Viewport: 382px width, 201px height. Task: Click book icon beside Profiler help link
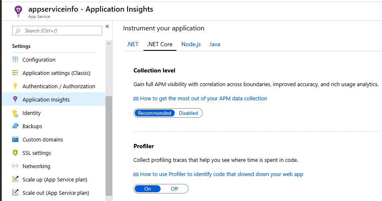[136, 174]
